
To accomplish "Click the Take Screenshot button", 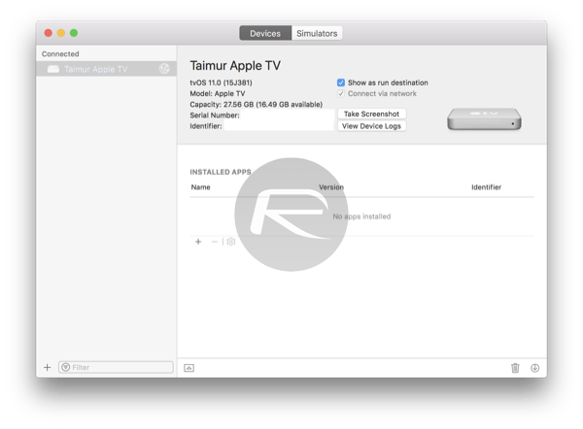I will point(371,114).
